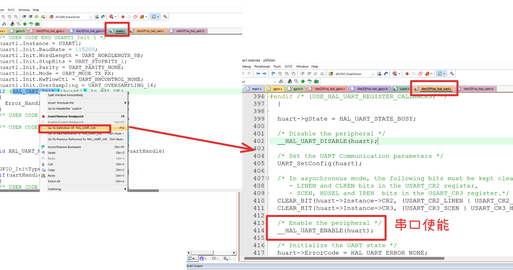This screenshot has height=270, width=513.
Task: Click project panel scroll right arrow
Action: click(x=234, y=253)
